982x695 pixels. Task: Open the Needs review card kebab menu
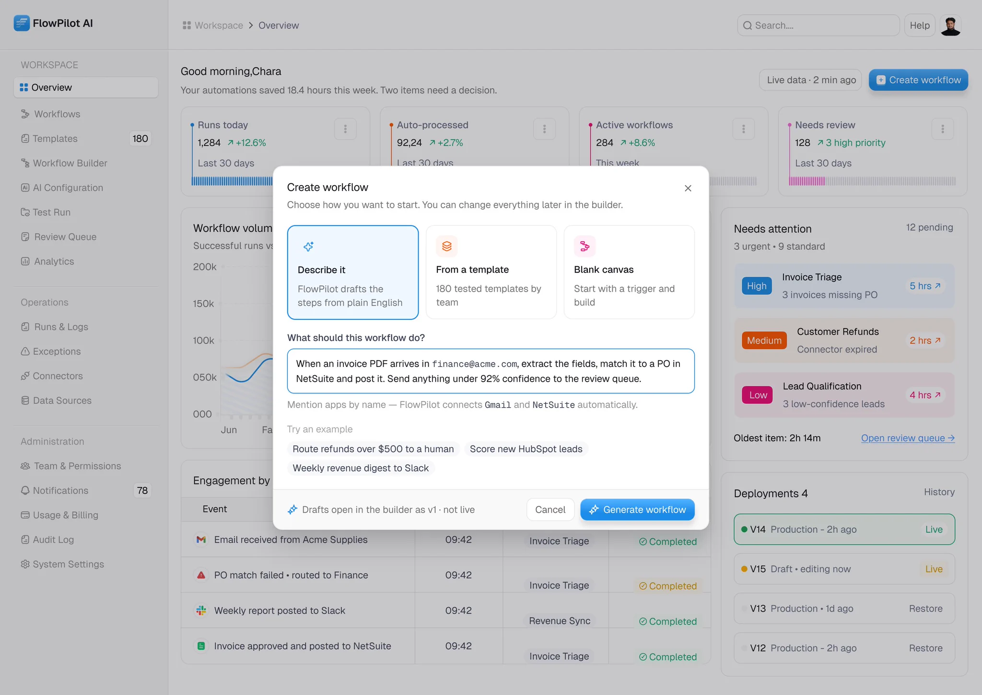point(942,129)
